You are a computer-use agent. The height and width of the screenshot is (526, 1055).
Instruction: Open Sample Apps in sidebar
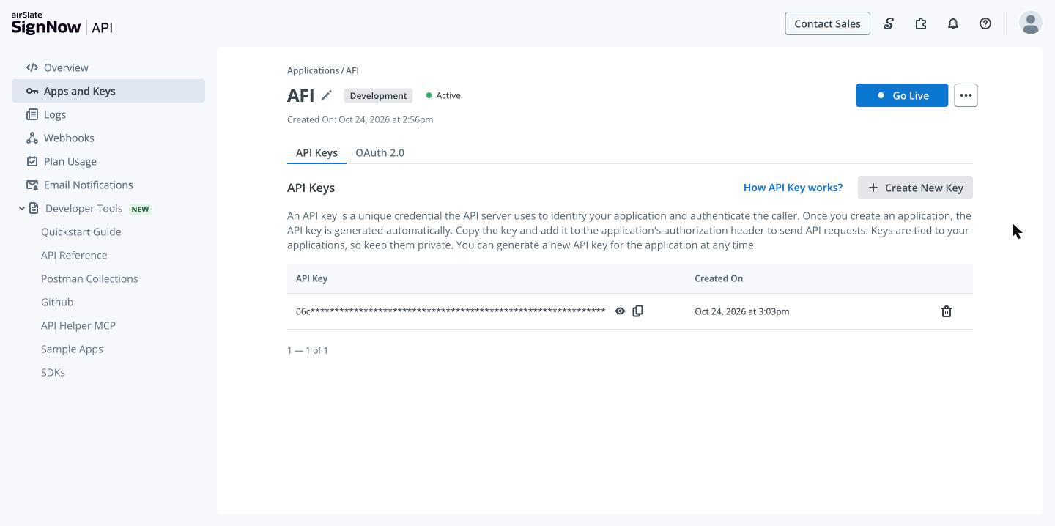pyautogui.click(x=72, y=349)
